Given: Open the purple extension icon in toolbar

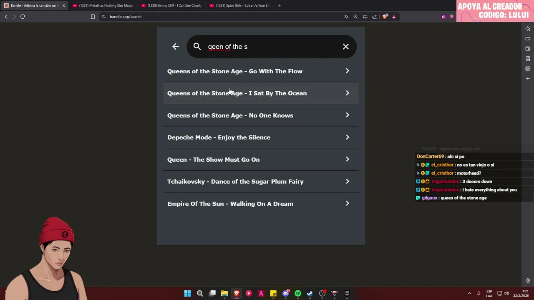Looking at the screenshot, I should (x=443, y=17).
